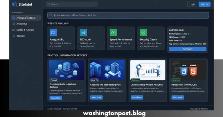Open the Full Report for example.com
This screenshot has height=117, width=223.
click(x=188, y=49)
